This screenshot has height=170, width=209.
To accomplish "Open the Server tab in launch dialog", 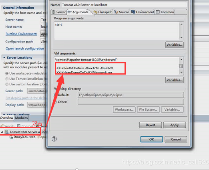I will click(59, 12).
